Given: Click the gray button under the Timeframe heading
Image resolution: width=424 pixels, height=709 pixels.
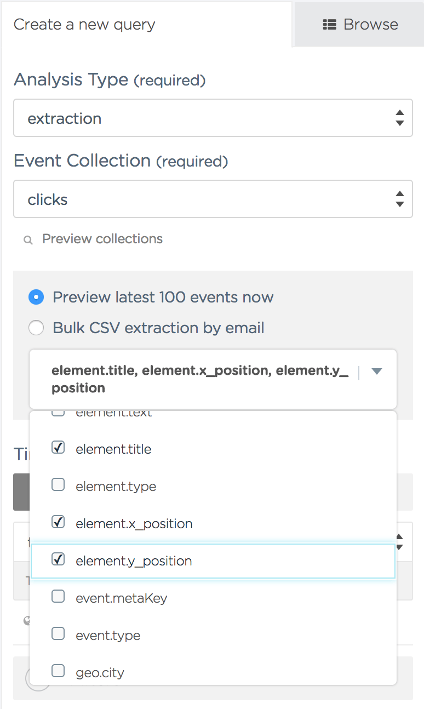Looking at the screenshot, I should 22,492.
